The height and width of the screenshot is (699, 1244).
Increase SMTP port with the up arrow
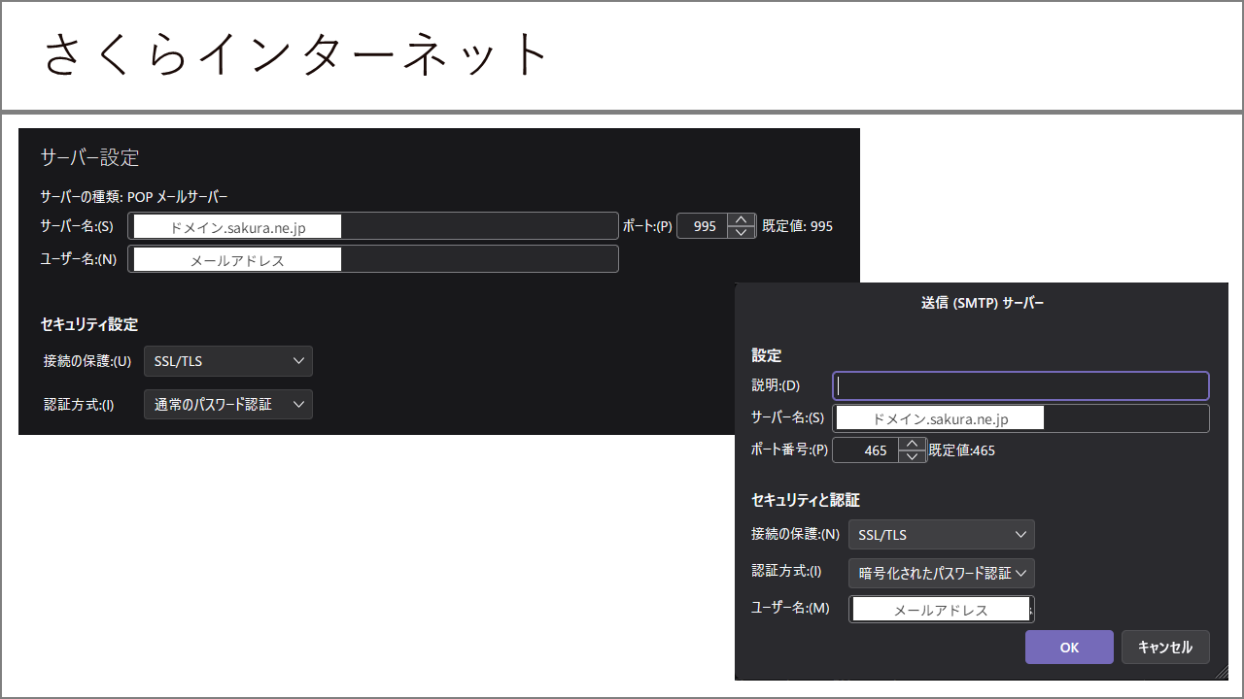(x=913, y=444)
